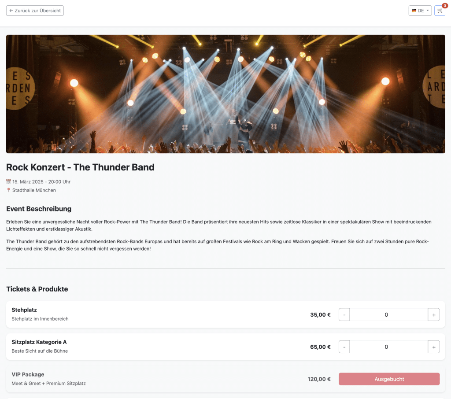
Task: Click the Rock Konzert event title
Action: [80, 167]
